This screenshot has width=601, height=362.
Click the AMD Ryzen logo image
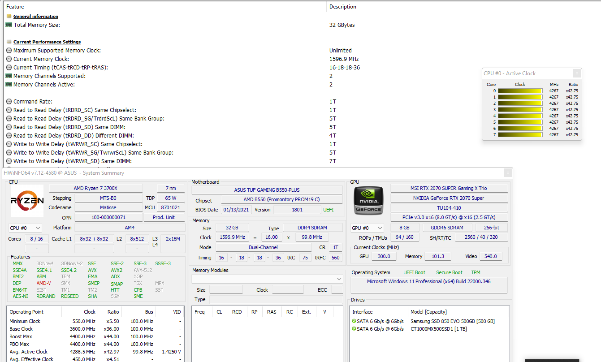[x=27, y=201]
